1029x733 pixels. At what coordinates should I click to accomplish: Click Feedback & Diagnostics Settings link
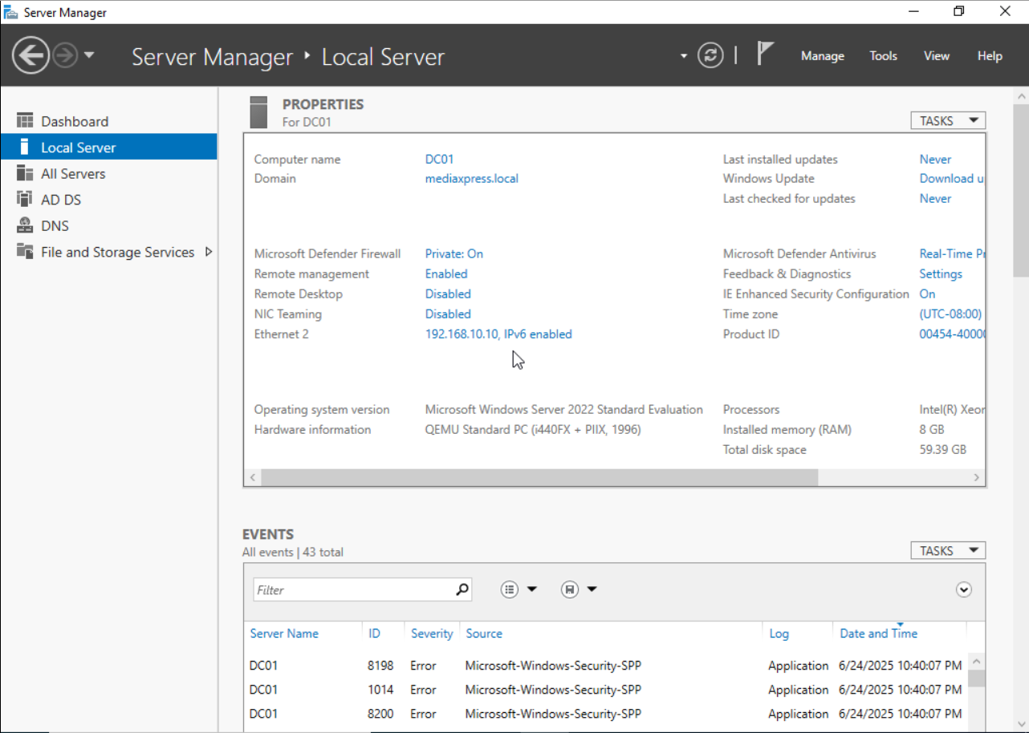pos(941,273)
